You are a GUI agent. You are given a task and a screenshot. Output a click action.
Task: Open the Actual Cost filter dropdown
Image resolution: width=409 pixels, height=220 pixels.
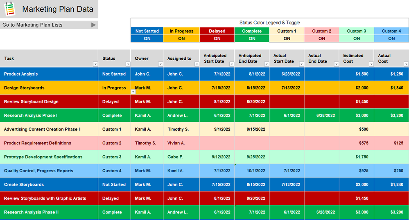406,64
